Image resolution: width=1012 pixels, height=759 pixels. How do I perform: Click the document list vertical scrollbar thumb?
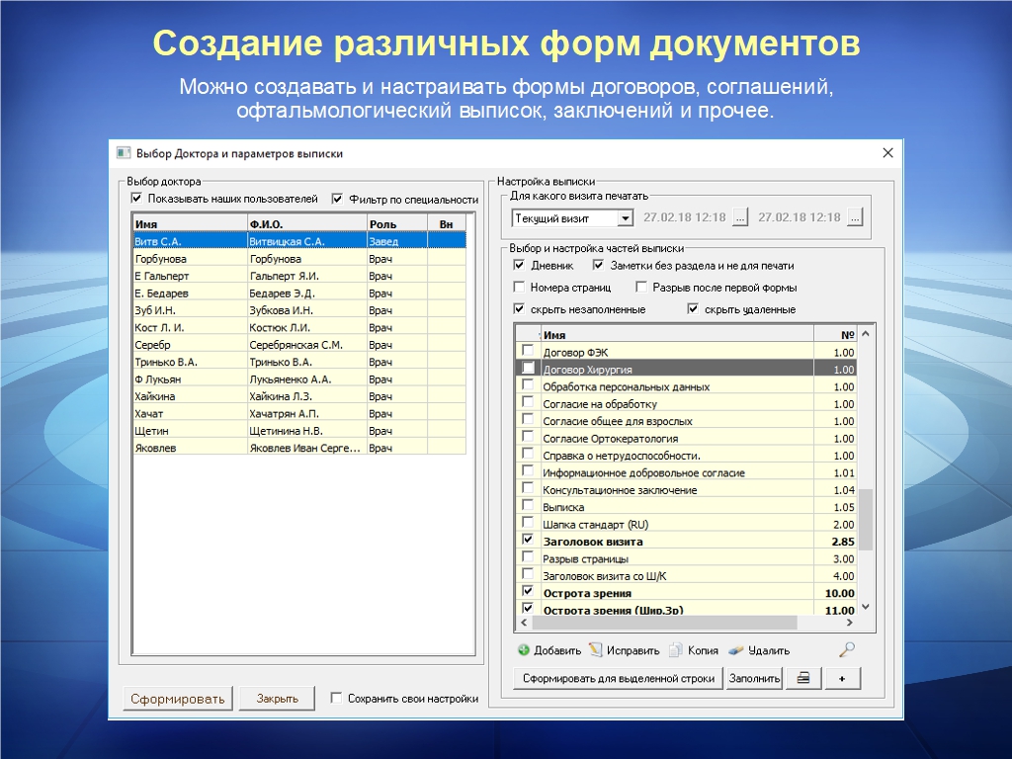(866, 519)
